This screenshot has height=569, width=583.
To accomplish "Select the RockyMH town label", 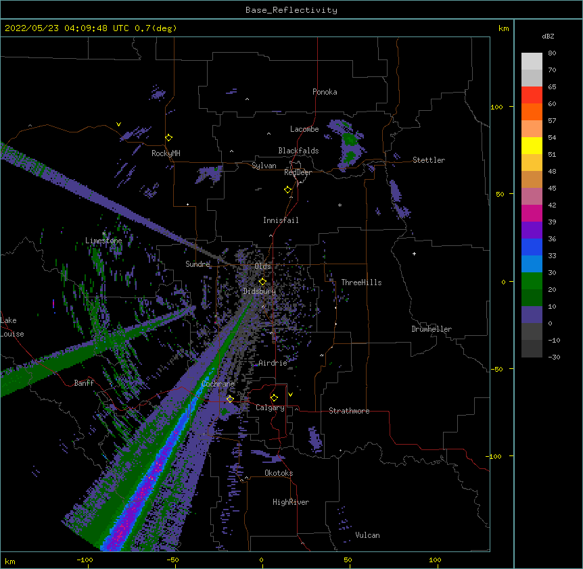I will click(166, 153).
